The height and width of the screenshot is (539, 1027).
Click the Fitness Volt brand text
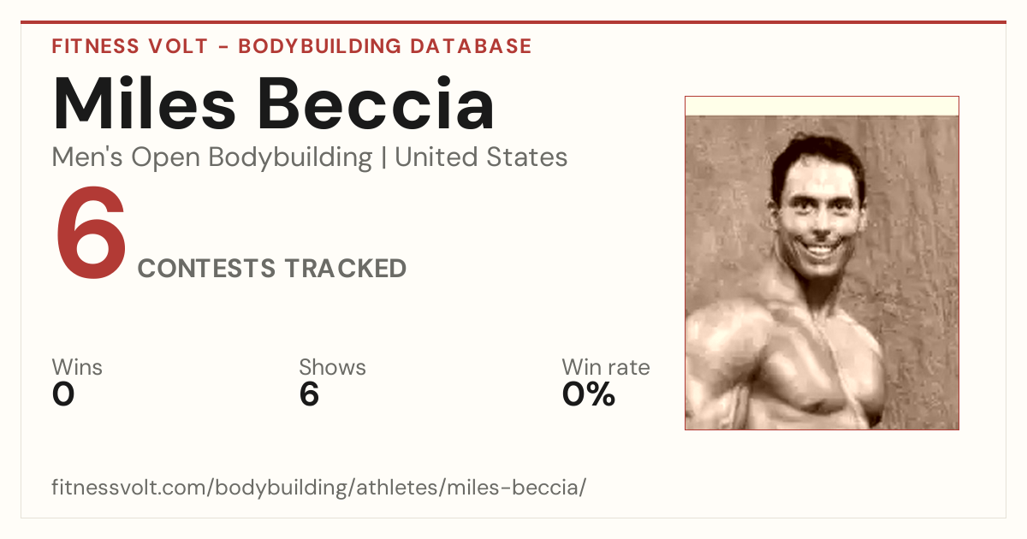tap(129, 46)
